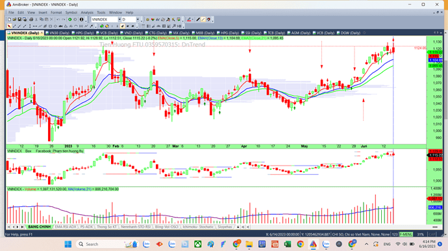Open the Format menu
The image size is (448, 251).
point(56,12)
